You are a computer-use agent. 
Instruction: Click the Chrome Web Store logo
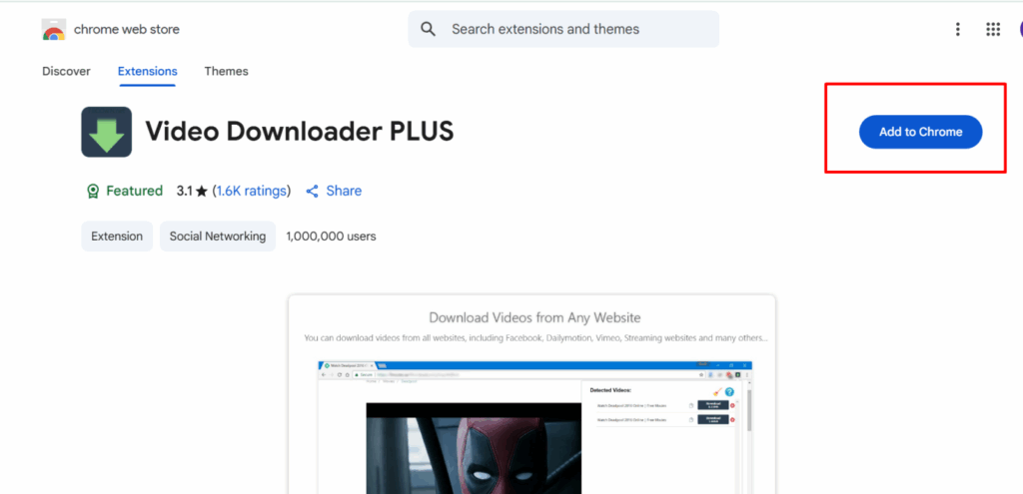[54, 29]
